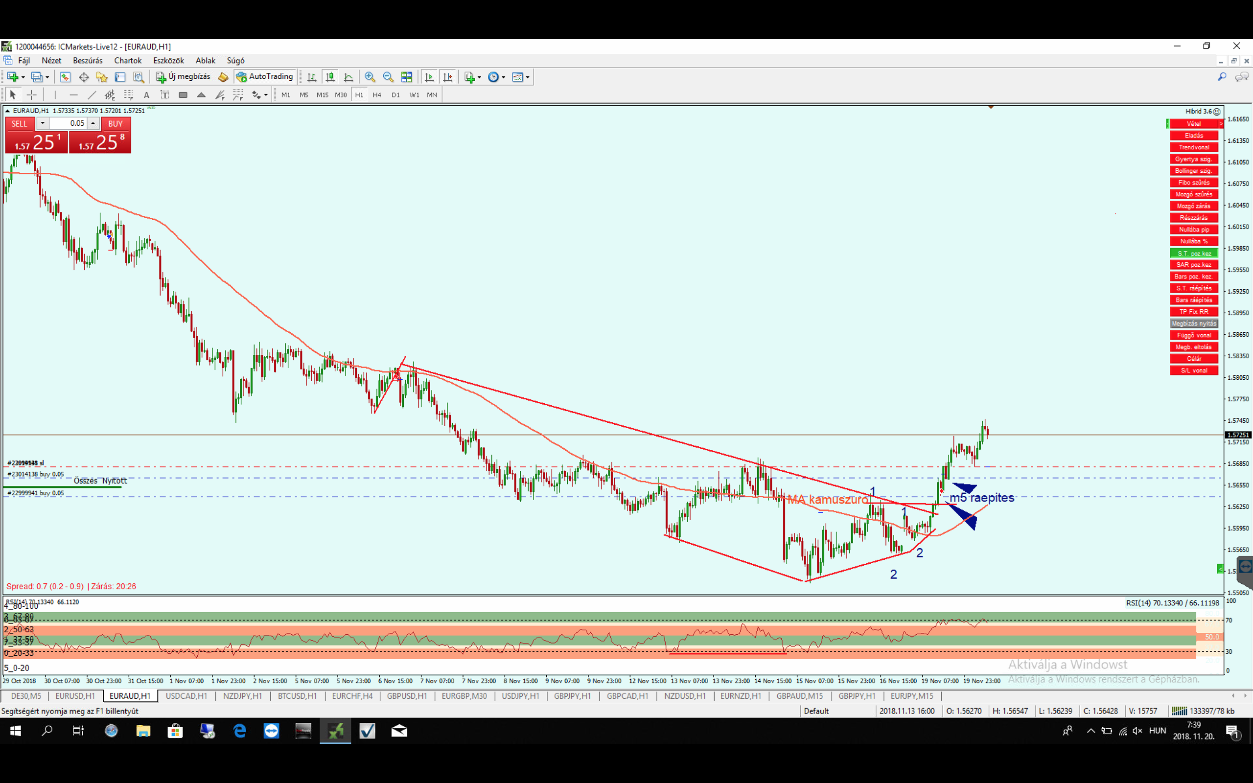Decrease lot volume with down arrow

43,123
